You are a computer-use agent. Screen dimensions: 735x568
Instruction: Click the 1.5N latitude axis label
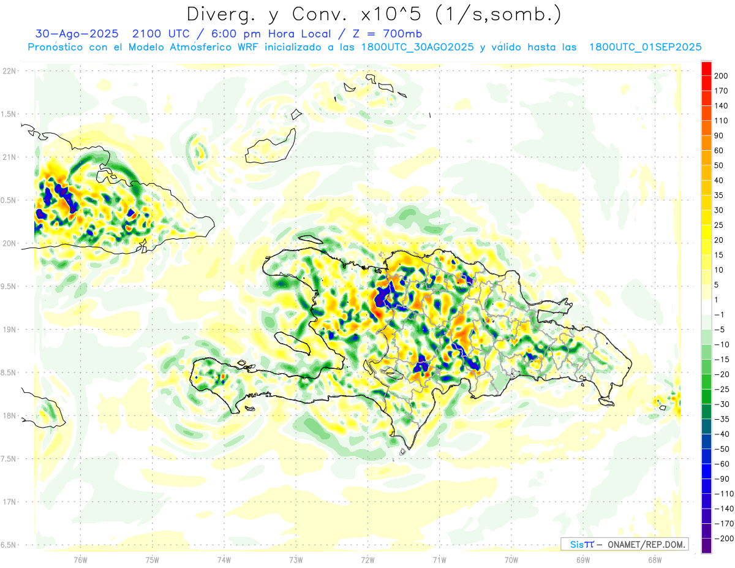tap(9, 114)
